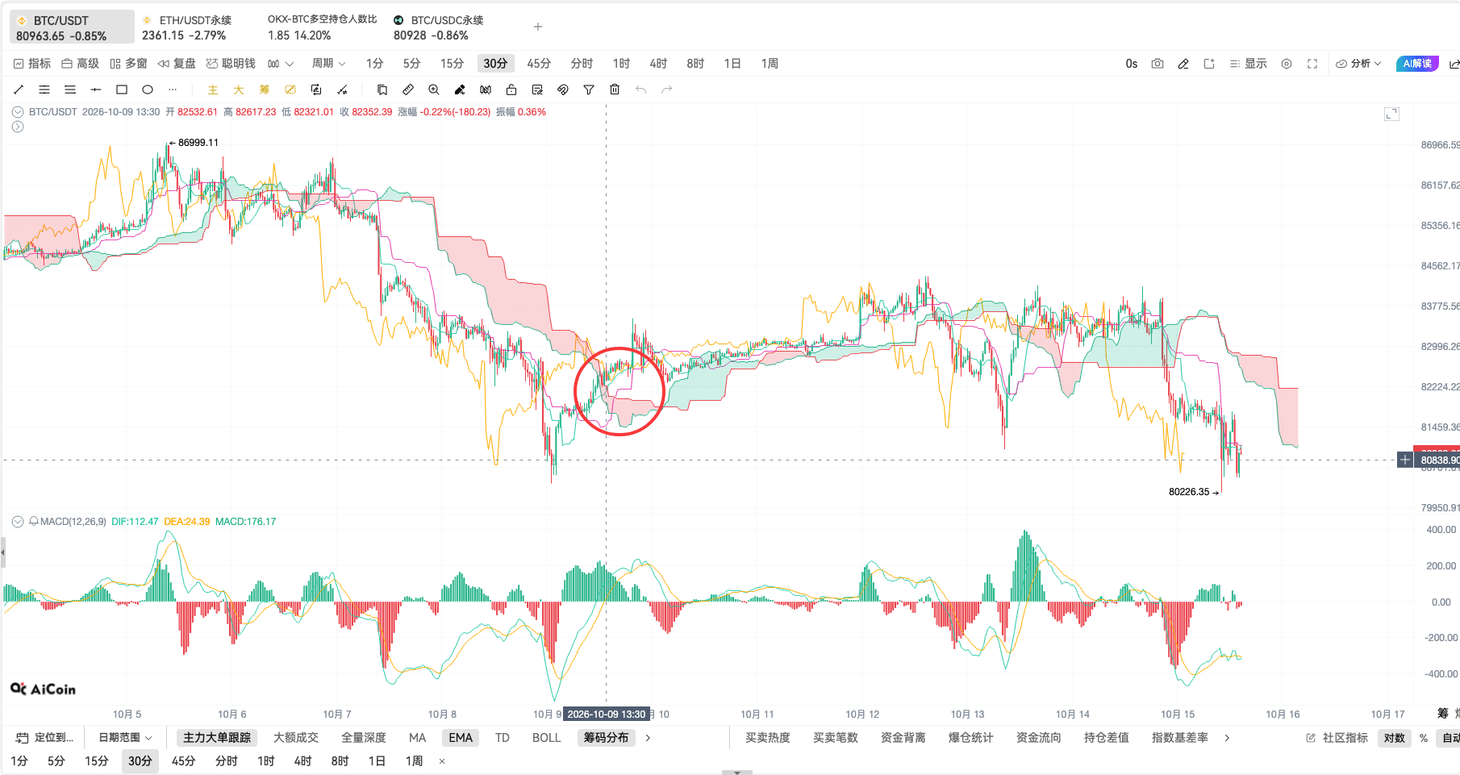Viewport: 1460px width, 775px height.
Task: Select the 1时 timeframe in top bar
Action: coord(621,64)
